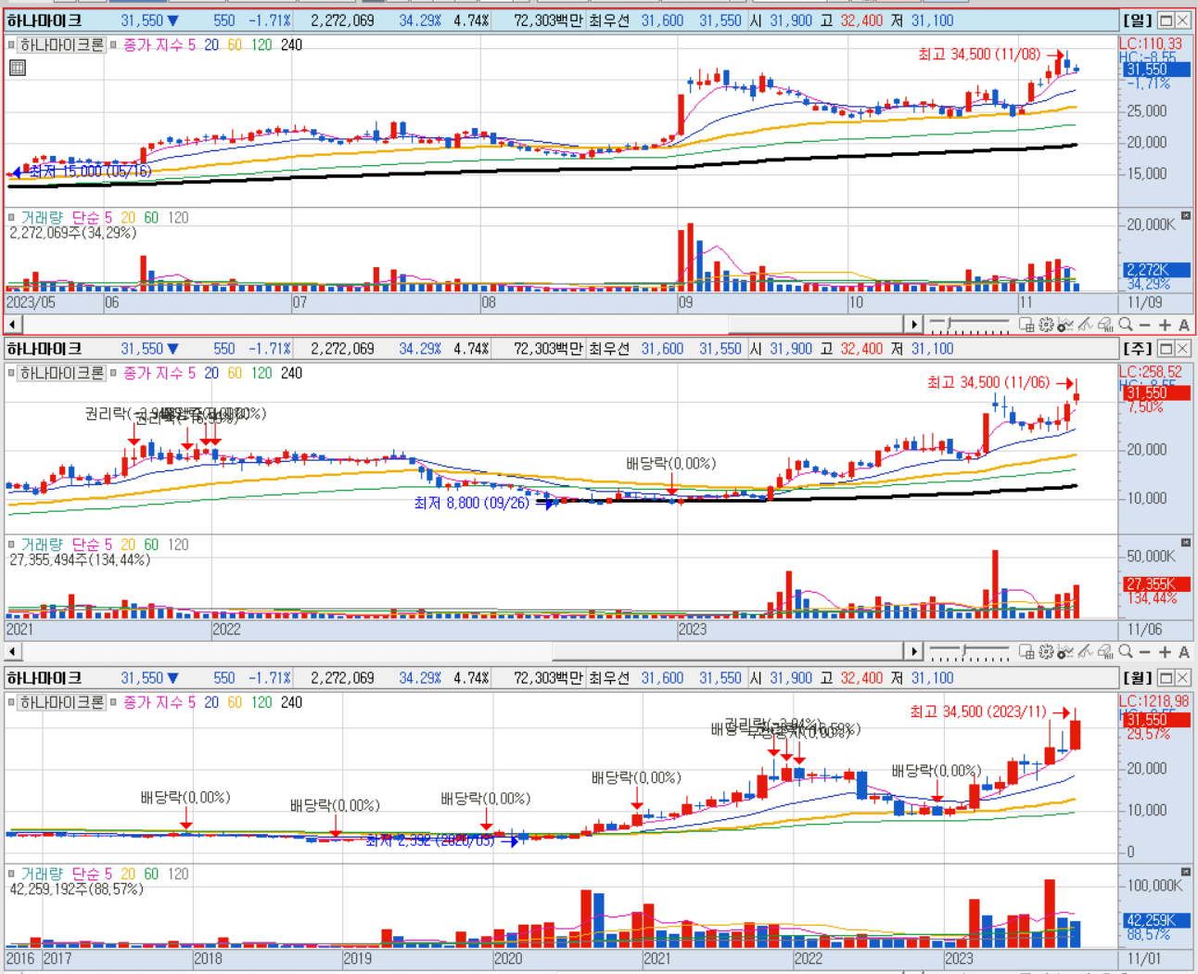Select the 60 moving average label in monthly chart
Image resolution: width=1198 pixels, height=974 pixels.
(235, 702)
